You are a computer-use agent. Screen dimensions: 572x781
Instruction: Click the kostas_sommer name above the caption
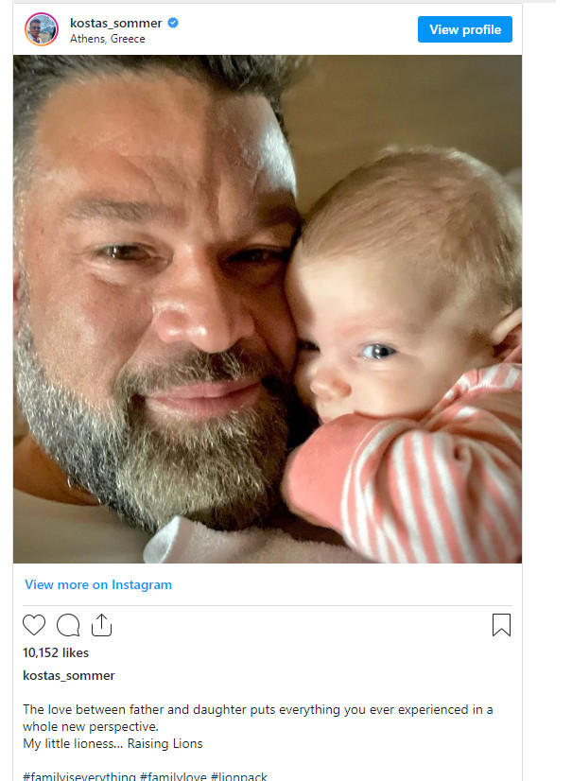(69, 675)
